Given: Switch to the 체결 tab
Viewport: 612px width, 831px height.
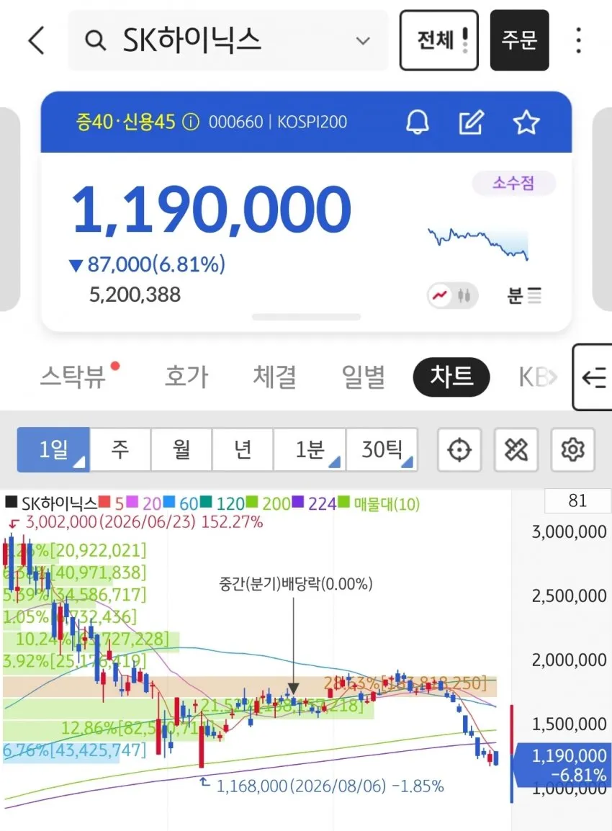Looking at the screenshot, I should tap(274, 377).
